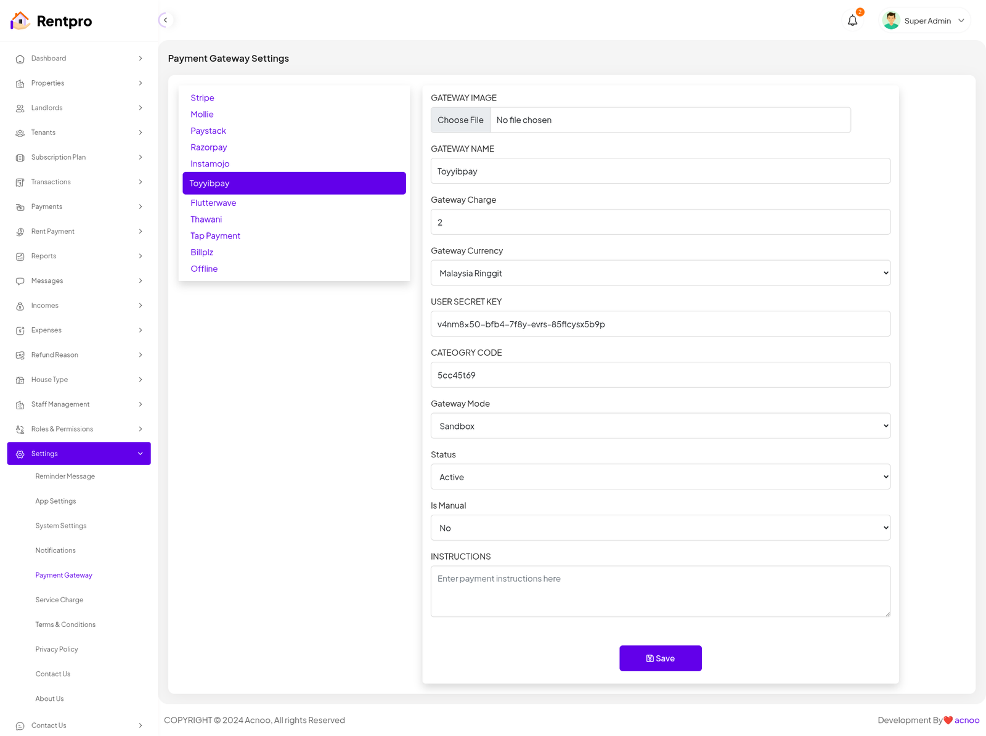Open the Status dropdown
The width and height of the screenshot is (986, 736).
click(x=660, y=477)
